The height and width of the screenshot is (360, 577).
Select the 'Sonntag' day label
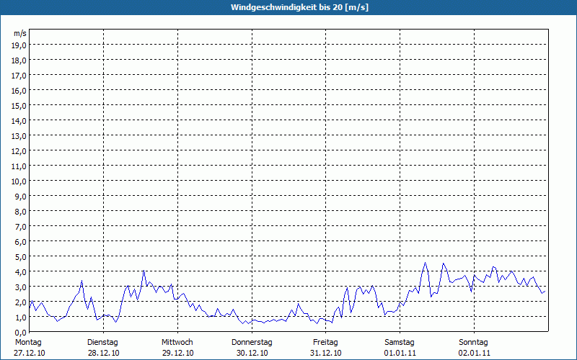tap(473, 343)
